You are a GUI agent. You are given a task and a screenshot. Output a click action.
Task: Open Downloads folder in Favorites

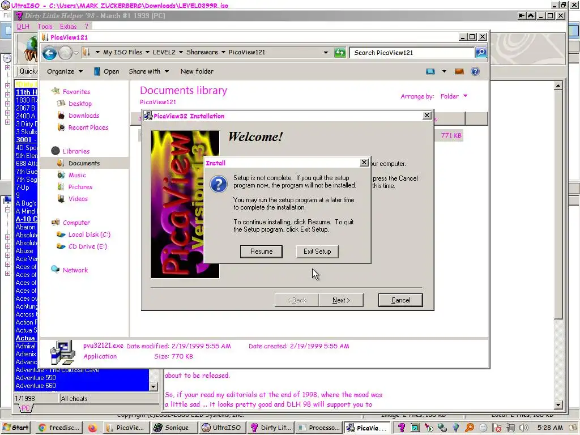pyautogui.click(x=84, y=116)
